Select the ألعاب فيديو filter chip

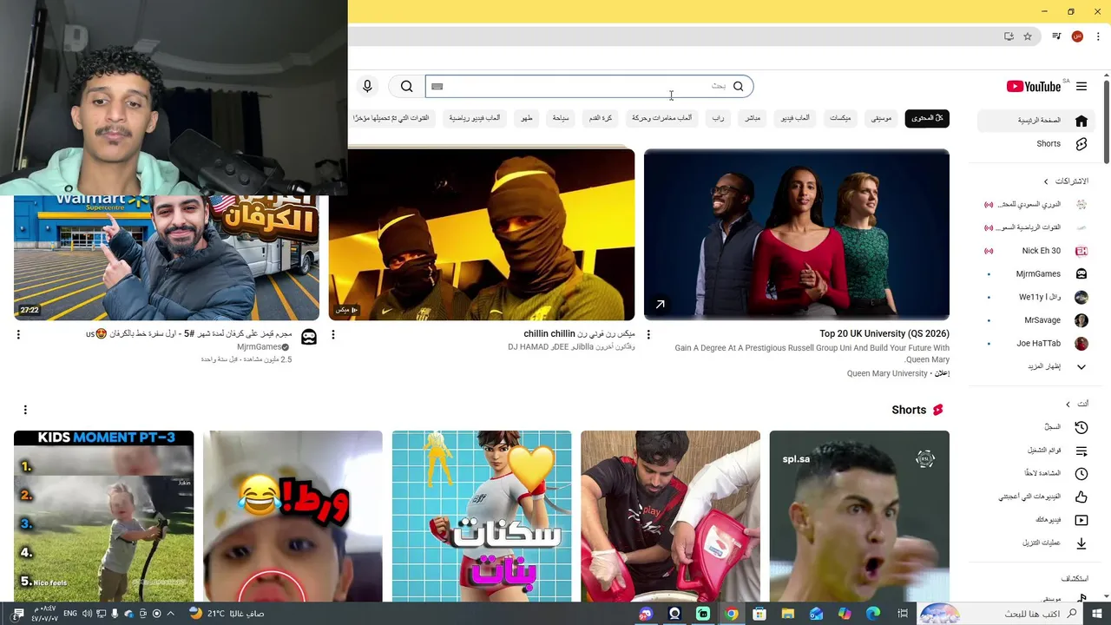795,118
